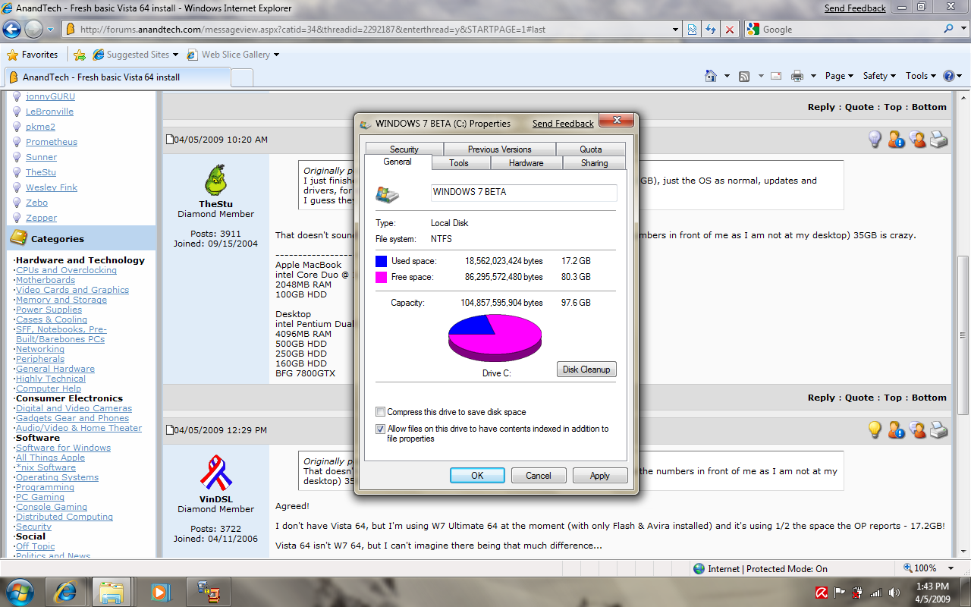
Task: Enable Compress this drive checkbox
Action: pos(381,412)
